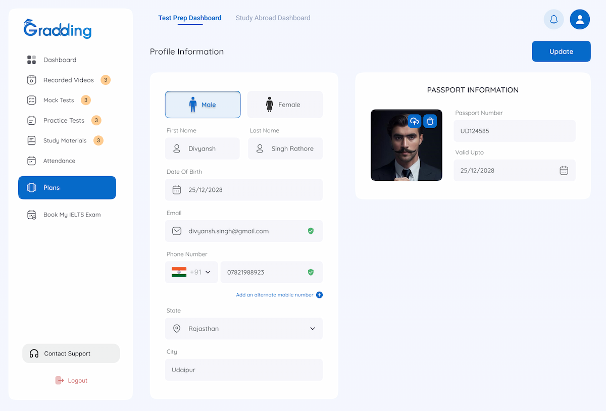Click the Gradding logo
Image resolution: width=606 pixels, height=411 pixels.
tap(58, 29)
